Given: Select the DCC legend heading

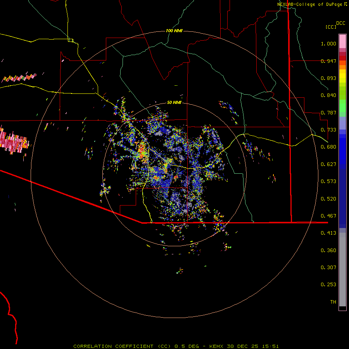Looking at the screenshot, I should point(340,23).
